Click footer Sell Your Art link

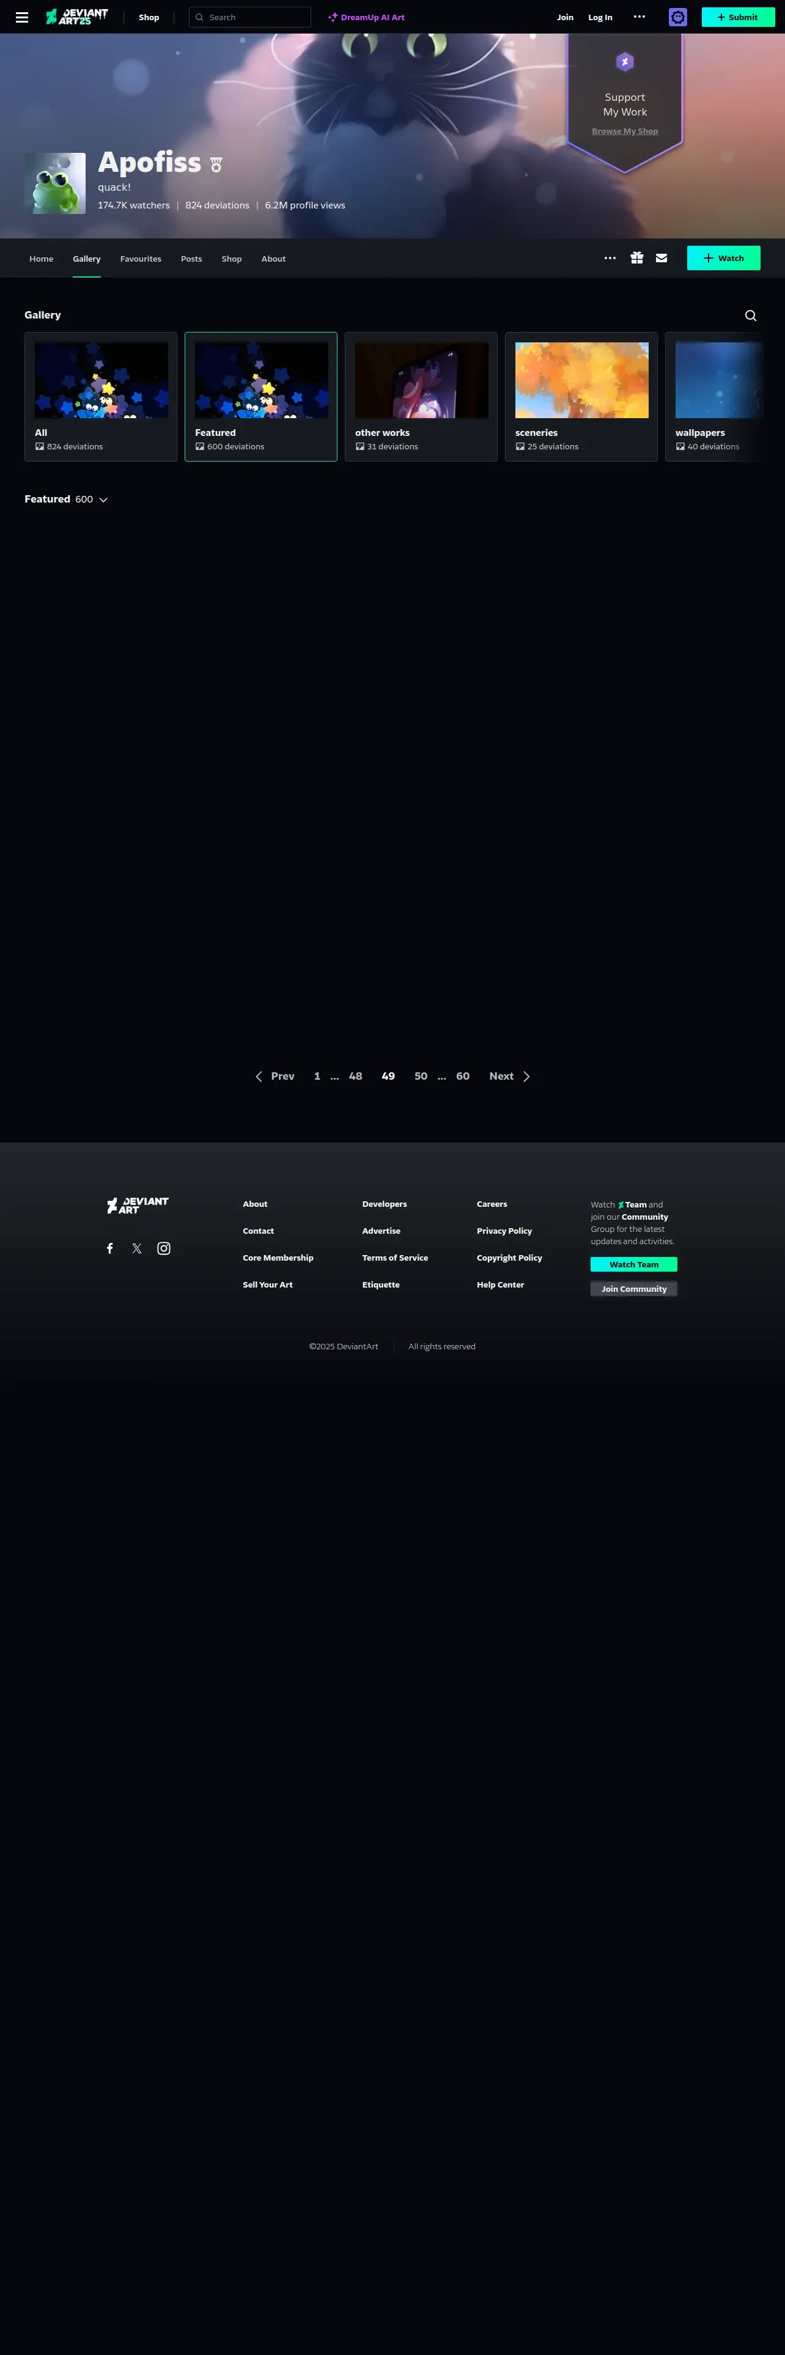[268, 1284]
